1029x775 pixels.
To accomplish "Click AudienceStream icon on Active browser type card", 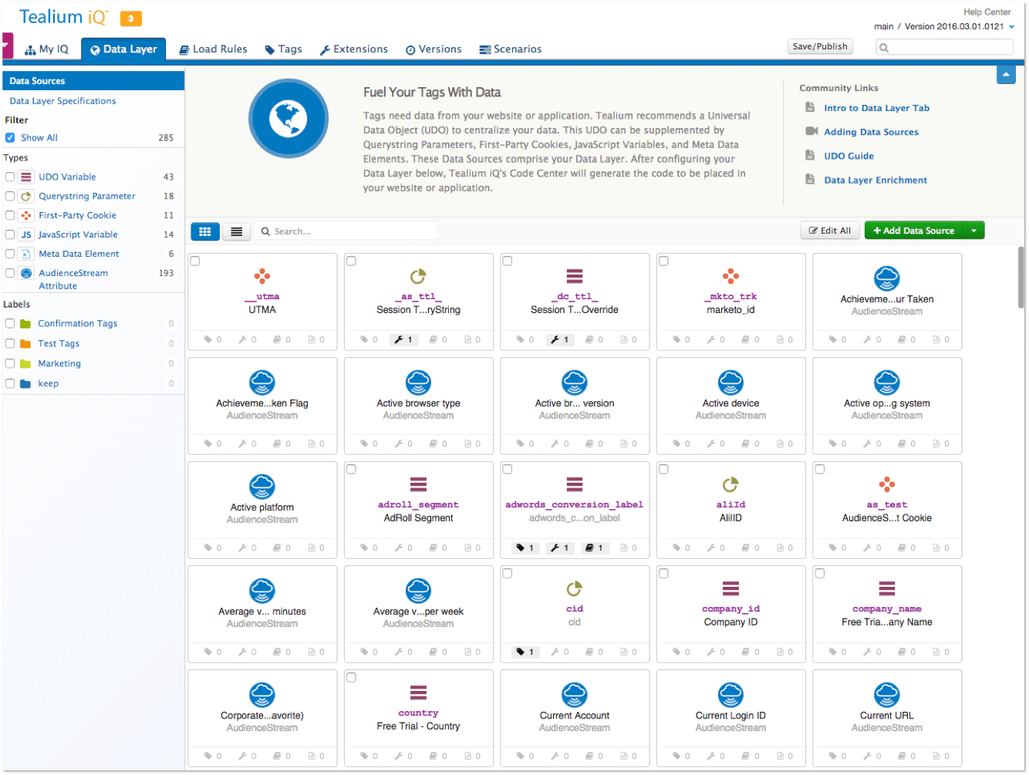I will point(418,382).
